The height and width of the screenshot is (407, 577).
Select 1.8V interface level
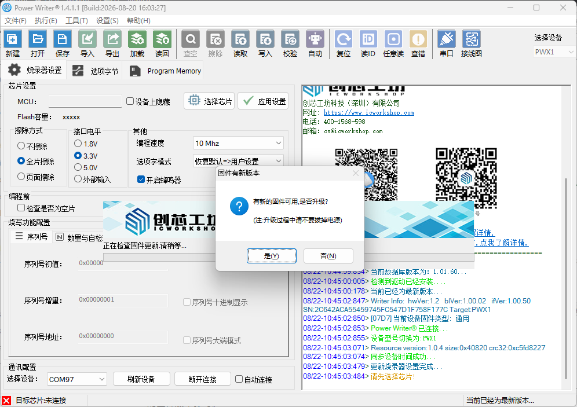(78, 144)
